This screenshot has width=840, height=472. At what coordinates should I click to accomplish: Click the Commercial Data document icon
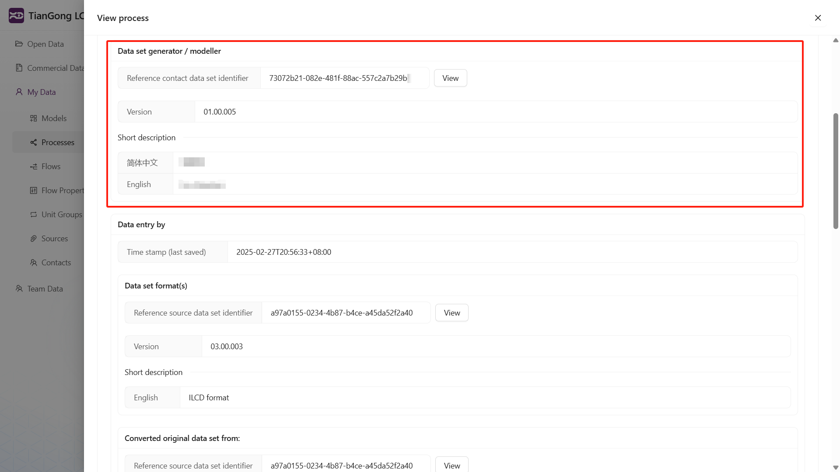click(x=19, y=68)
